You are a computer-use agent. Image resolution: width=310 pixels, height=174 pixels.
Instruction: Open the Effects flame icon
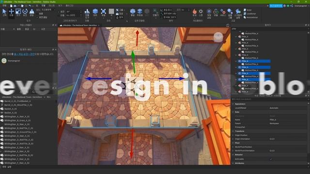(195, 12)
